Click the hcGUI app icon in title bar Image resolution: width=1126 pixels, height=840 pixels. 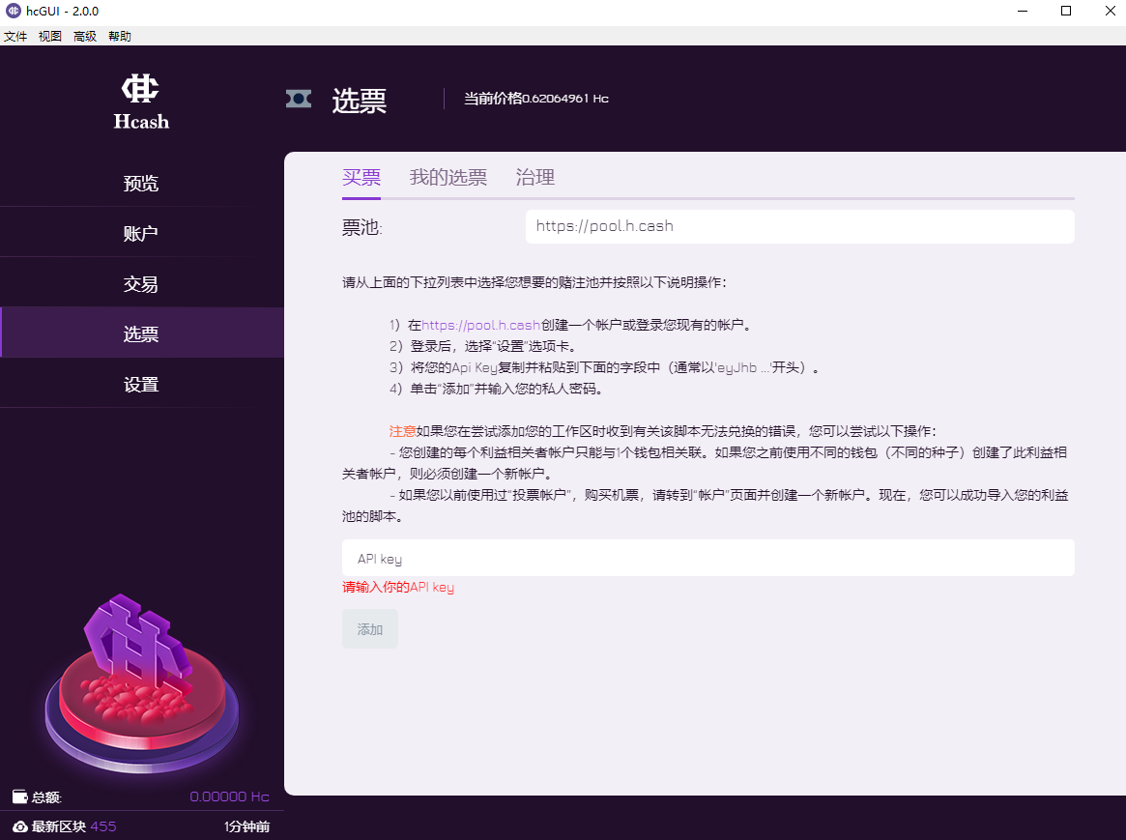13,11
